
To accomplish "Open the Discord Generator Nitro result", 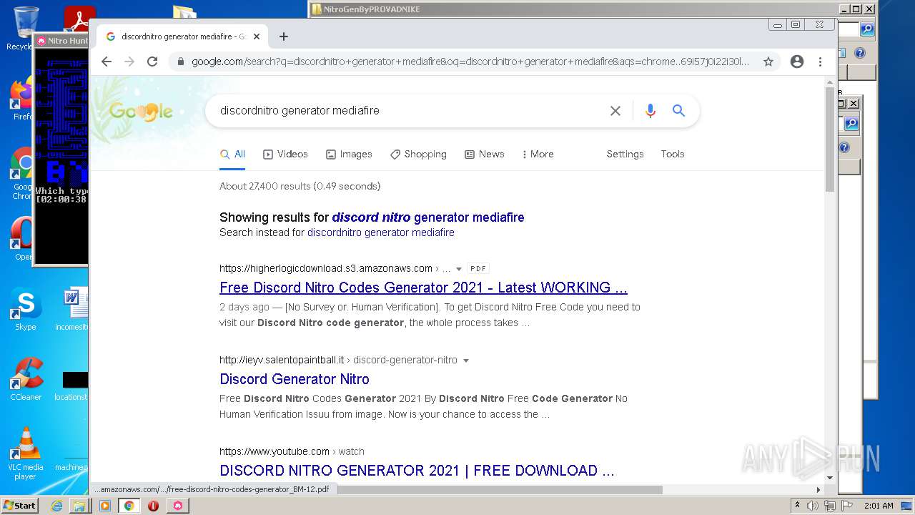I will (x=295, y=379).
